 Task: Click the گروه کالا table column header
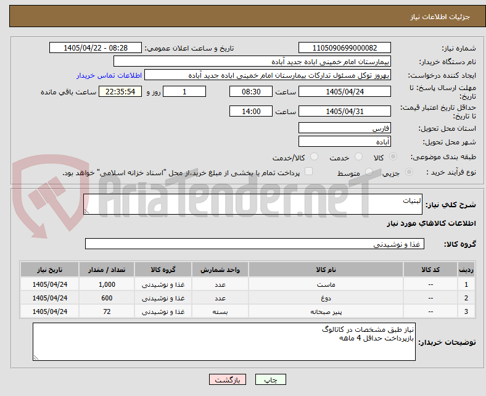click(x=163, y=270)
